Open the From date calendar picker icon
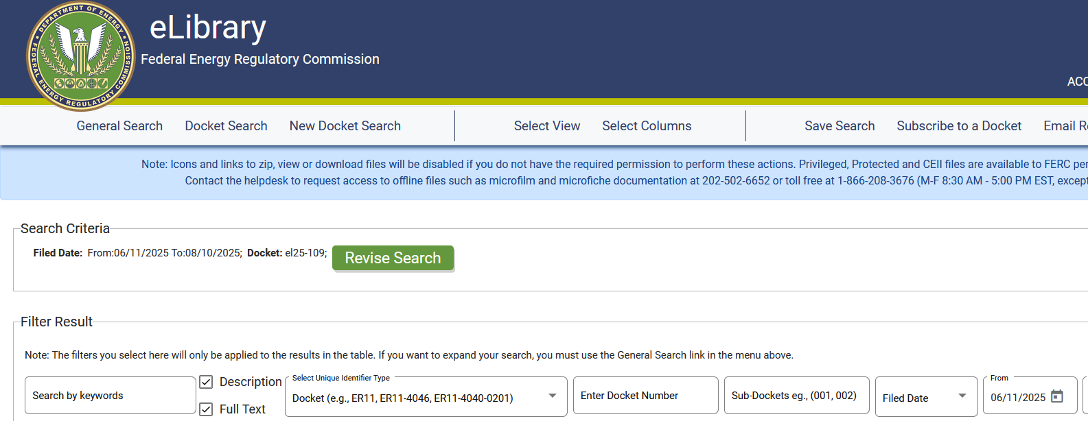This screenshot has height=421, width=1088. (x=1057, y=396)
